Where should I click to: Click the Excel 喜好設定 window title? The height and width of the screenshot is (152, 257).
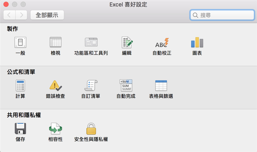[128, 4]
